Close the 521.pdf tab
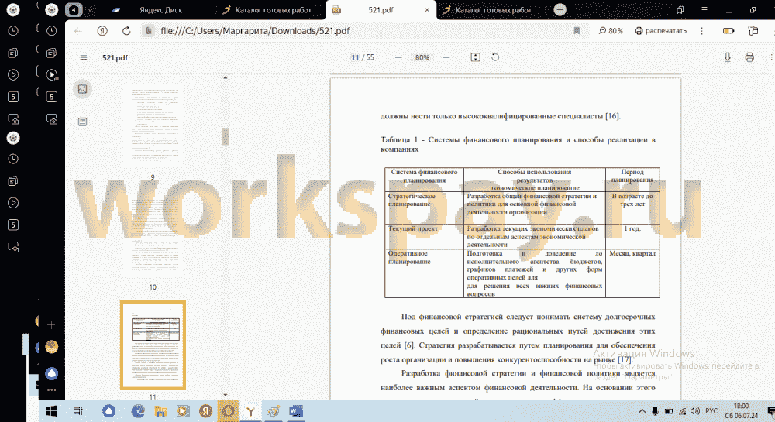 click(x=427, y=10)
